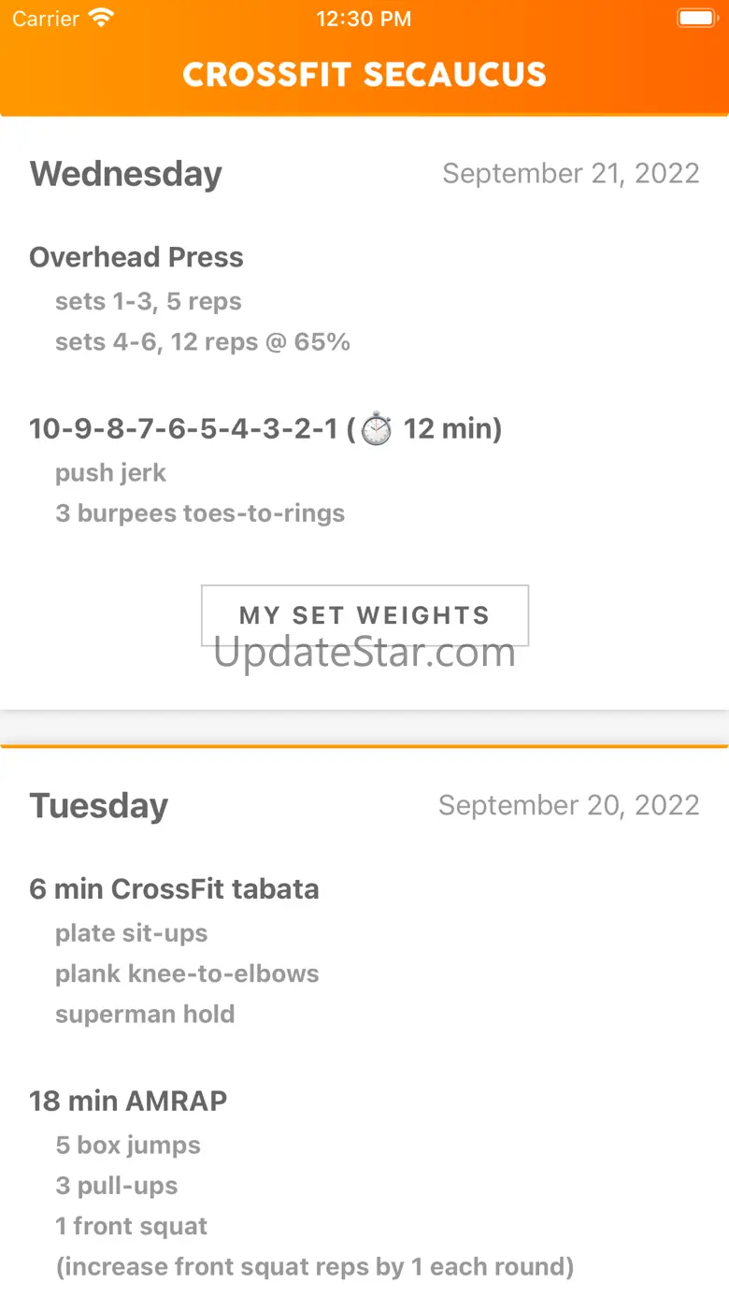The width and height of the screenshot is (729, 1297).
Task: Select the Tuesday workout heading
Action: pos(99,806)
